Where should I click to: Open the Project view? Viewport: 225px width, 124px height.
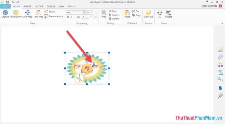(x=168, y=14)
